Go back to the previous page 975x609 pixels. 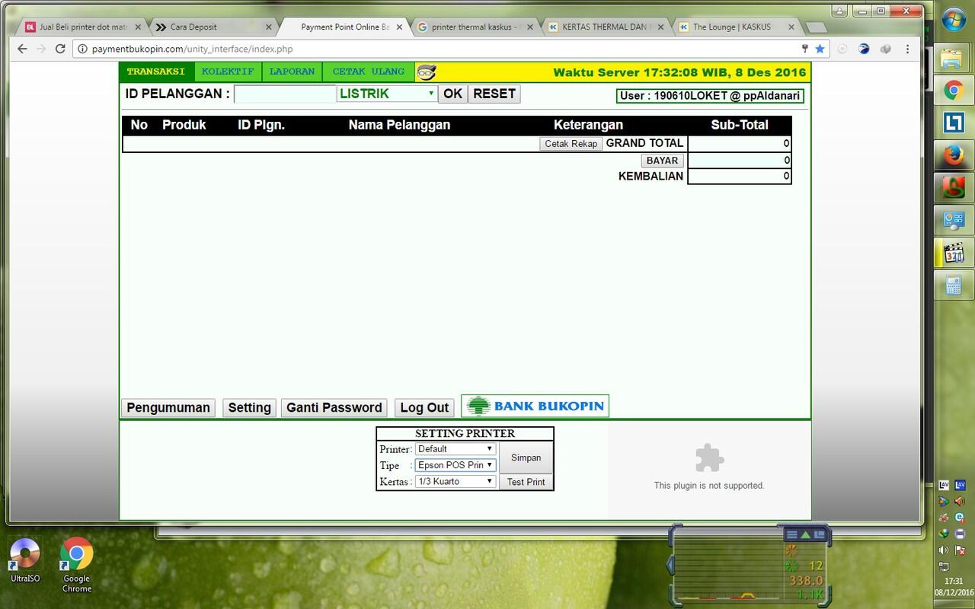(x=22, y=49)
